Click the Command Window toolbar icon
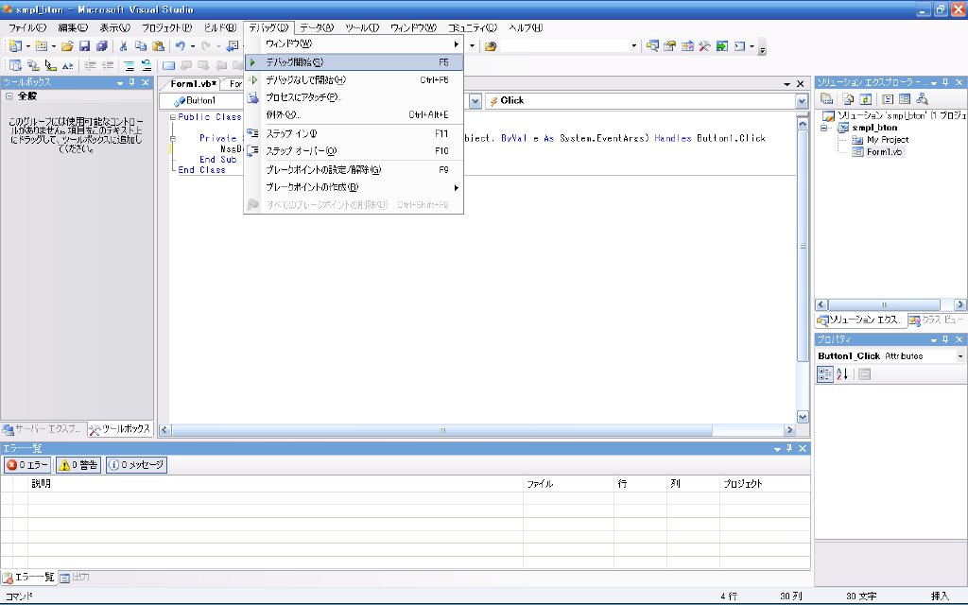 point(739,46)
